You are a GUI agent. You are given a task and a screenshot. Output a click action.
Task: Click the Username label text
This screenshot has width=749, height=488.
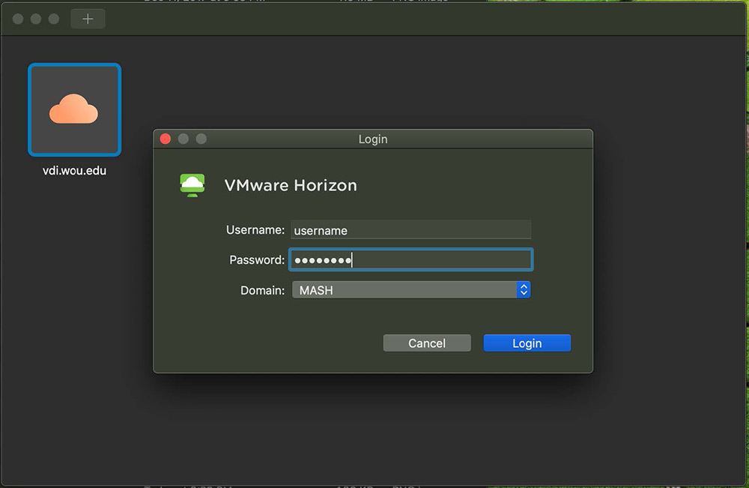pyautogui.click(x=255, y=229)
